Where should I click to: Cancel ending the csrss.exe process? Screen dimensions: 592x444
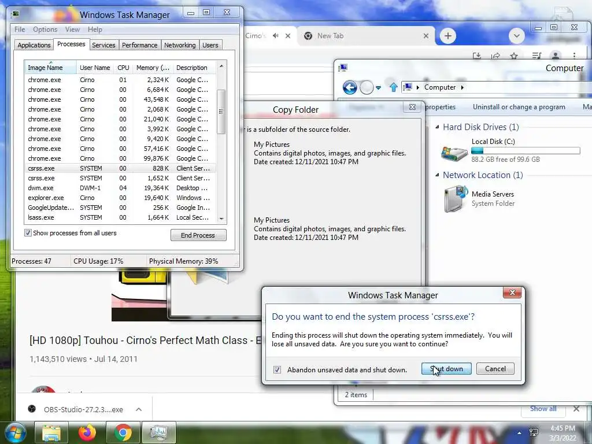(495, 369)
